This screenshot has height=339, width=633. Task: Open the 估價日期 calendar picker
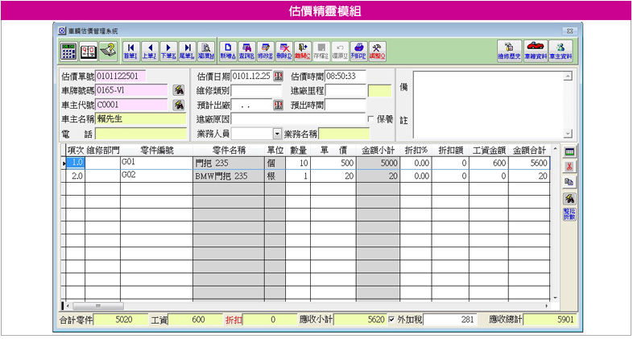279,76
